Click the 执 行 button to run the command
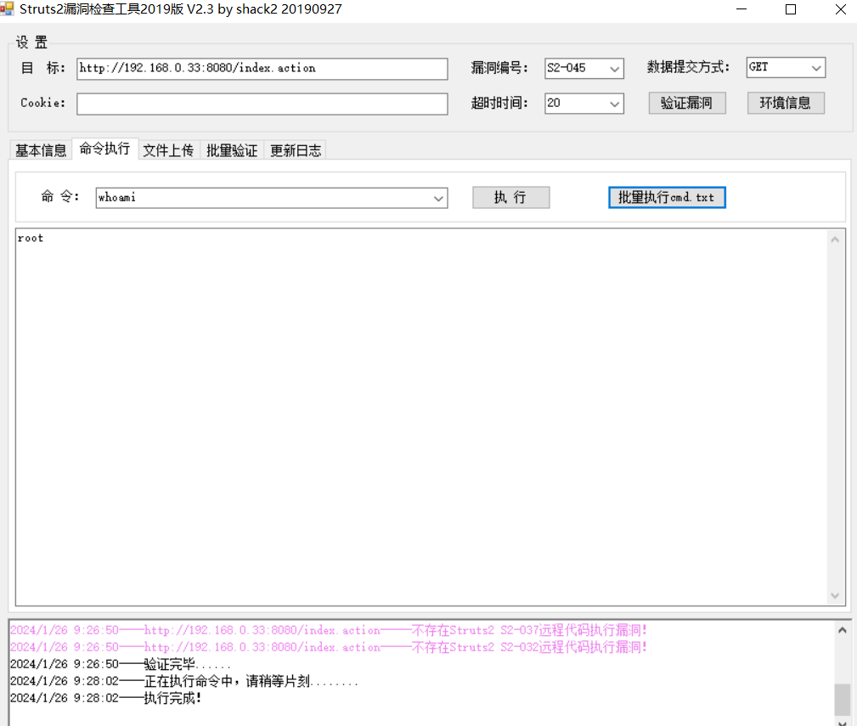The width and height of the screenshot is (857, 726). click(x=510, y=197)
